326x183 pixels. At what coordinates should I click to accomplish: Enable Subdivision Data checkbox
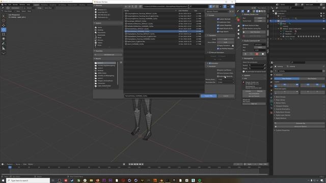[218, 22]
